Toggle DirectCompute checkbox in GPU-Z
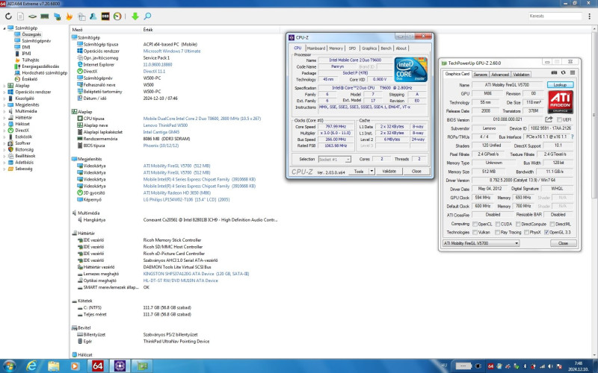 [518, 225]
